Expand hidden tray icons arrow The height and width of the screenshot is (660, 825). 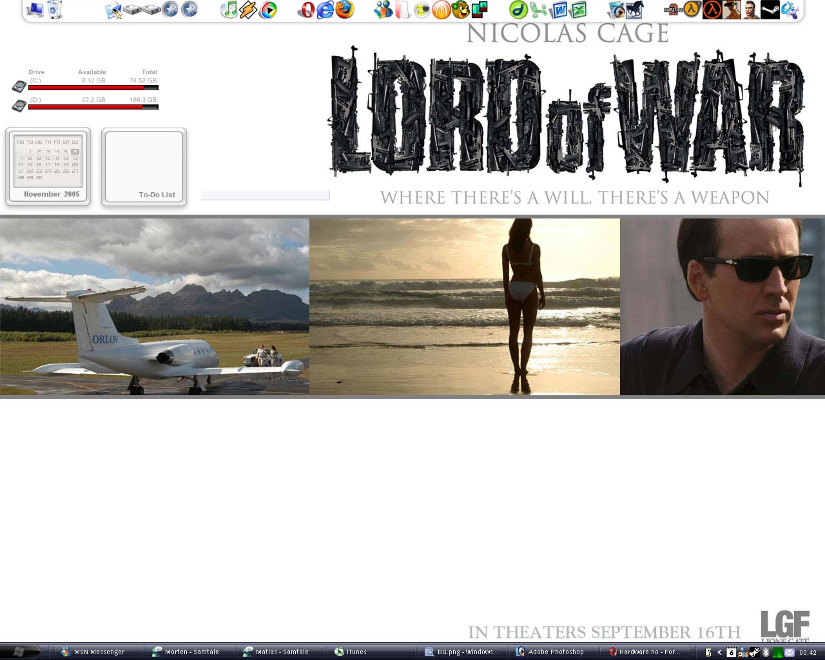pyautogui.click(x=719, y=652)
